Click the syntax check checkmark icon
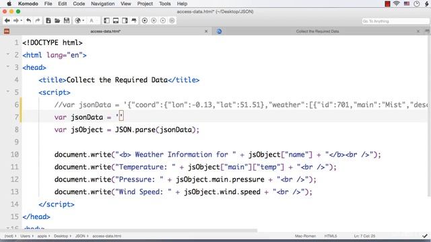This screenshot has height=242, width=431. pyautogui.click(x=425, y=236)
